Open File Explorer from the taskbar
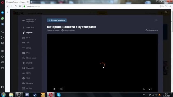Screen dimensions: 173x97 (x=11, y=95)
